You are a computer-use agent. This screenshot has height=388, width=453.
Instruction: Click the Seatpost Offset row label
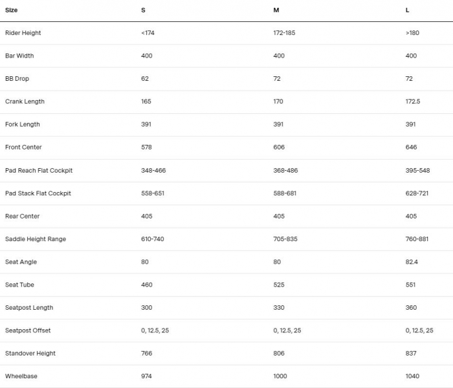28,330
